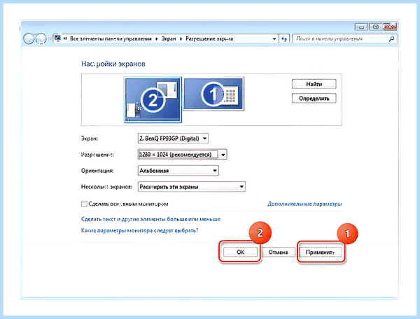Select the monitor 1 thumbnail
Image resolution: width=420 pixels, height=319 pixels.
coord(213,94)
